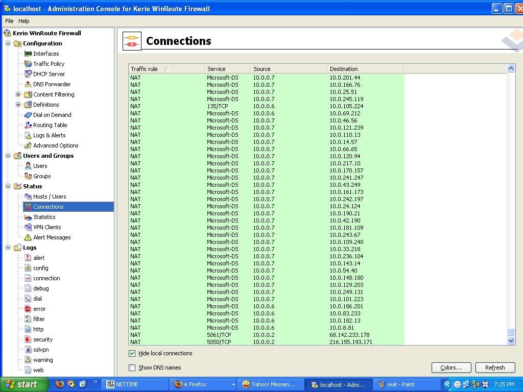Image resolution: width=523 pixels, height=392 pixels.
Task: Click the Content Filtering folder icon
Action: coord(28,94)
